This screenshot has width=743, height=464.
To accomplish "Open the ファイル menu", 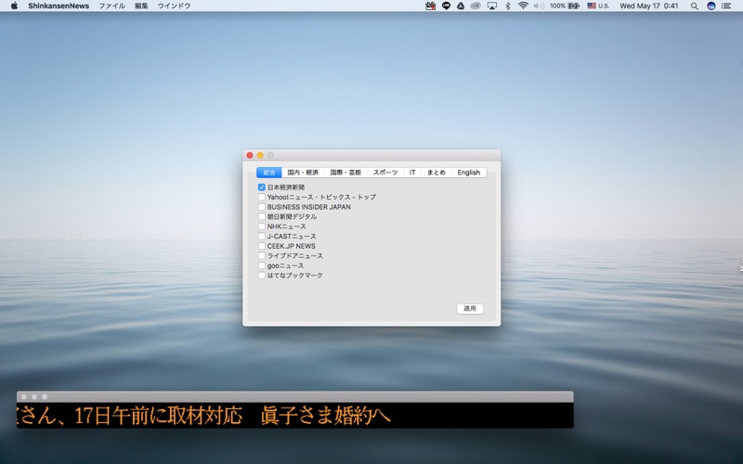I will pyautogui.click(x=111, y=6).
